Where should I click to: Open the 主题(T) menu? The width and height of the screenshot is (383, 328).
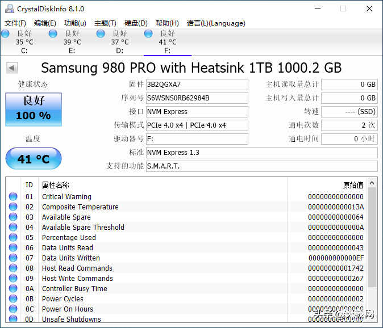[x=105, y=23]
